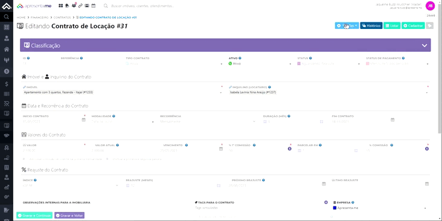
Task: Click the JB user avatar
Action: point(430,5)
